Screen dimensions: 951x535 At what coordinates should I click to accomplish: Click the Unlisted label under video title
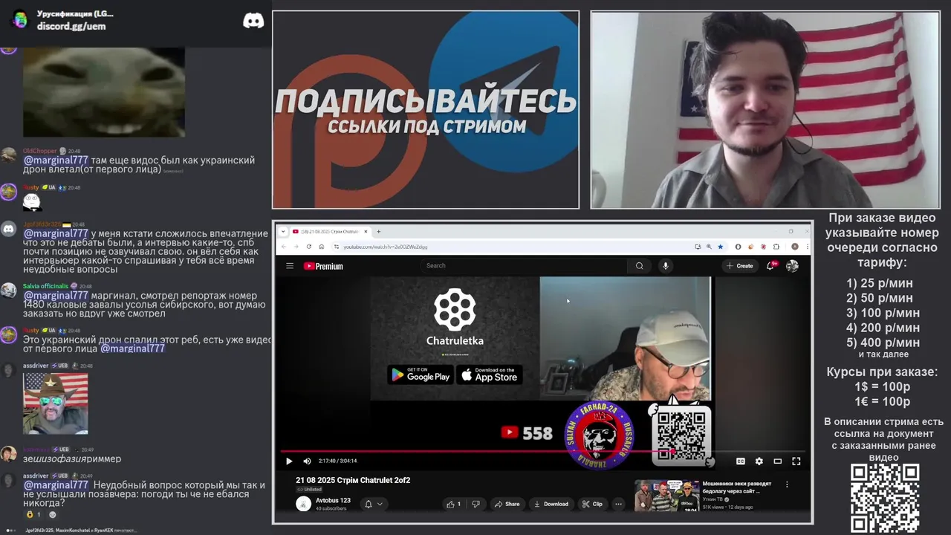click(x=309, y=489)
